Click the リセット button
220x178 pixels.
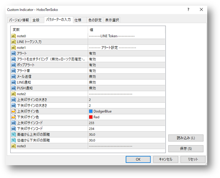193,160
